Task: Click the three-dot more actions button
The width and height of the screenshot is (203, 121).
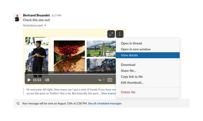Action: (120, 34)
